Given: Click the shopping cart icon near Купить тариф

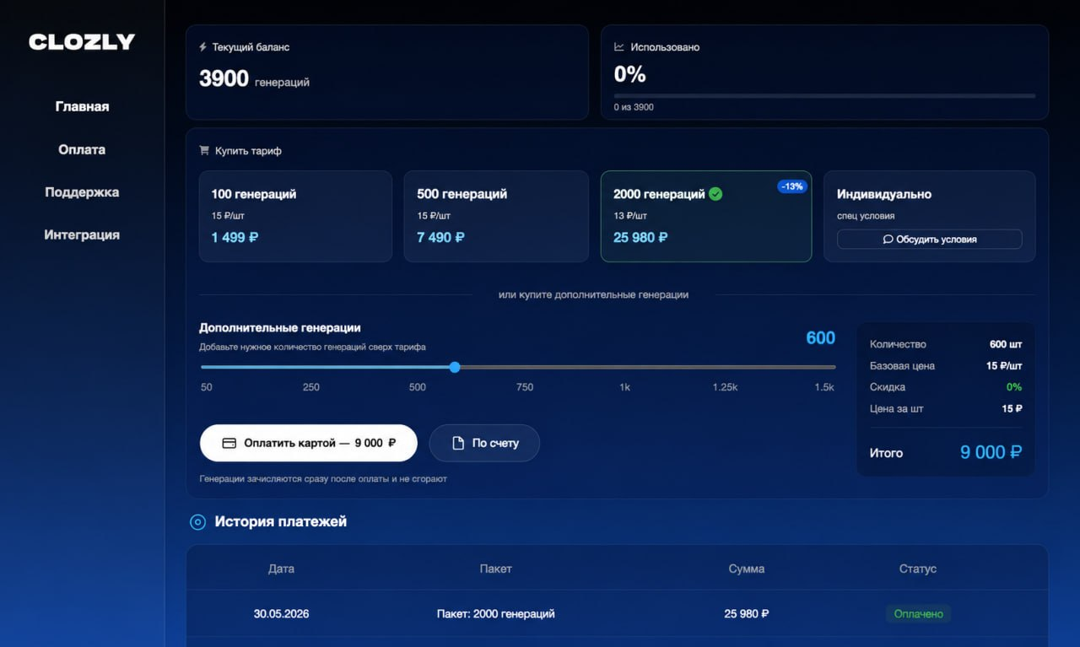Looking at the screenshot, I should 203,151.
